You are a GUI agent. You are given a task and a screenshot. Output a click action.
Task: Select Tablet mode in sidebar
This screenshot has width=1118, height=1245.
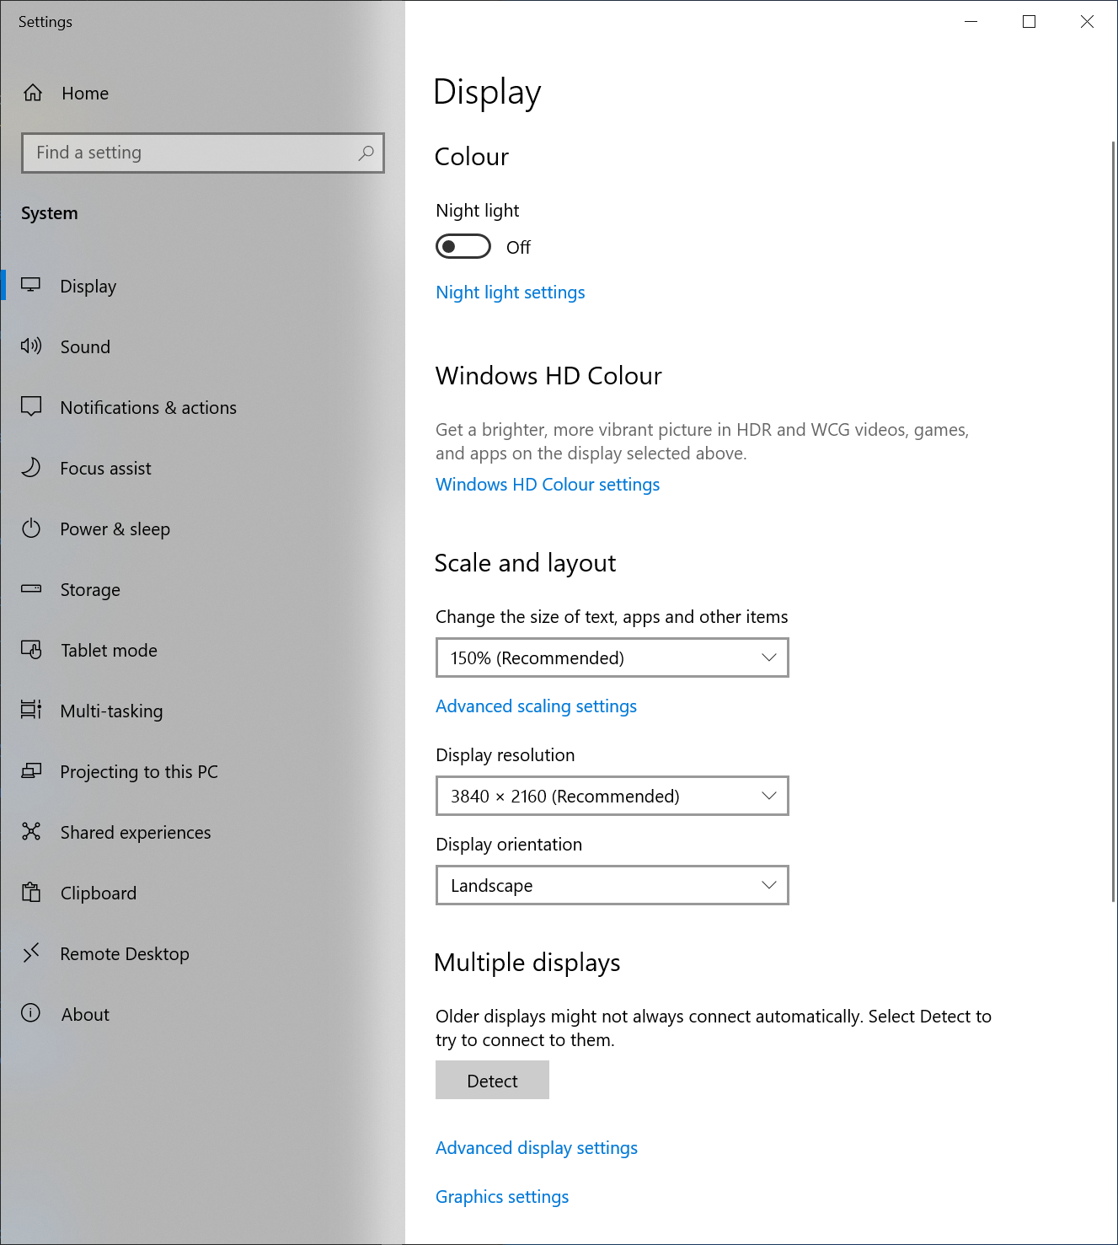click(202, 650)
